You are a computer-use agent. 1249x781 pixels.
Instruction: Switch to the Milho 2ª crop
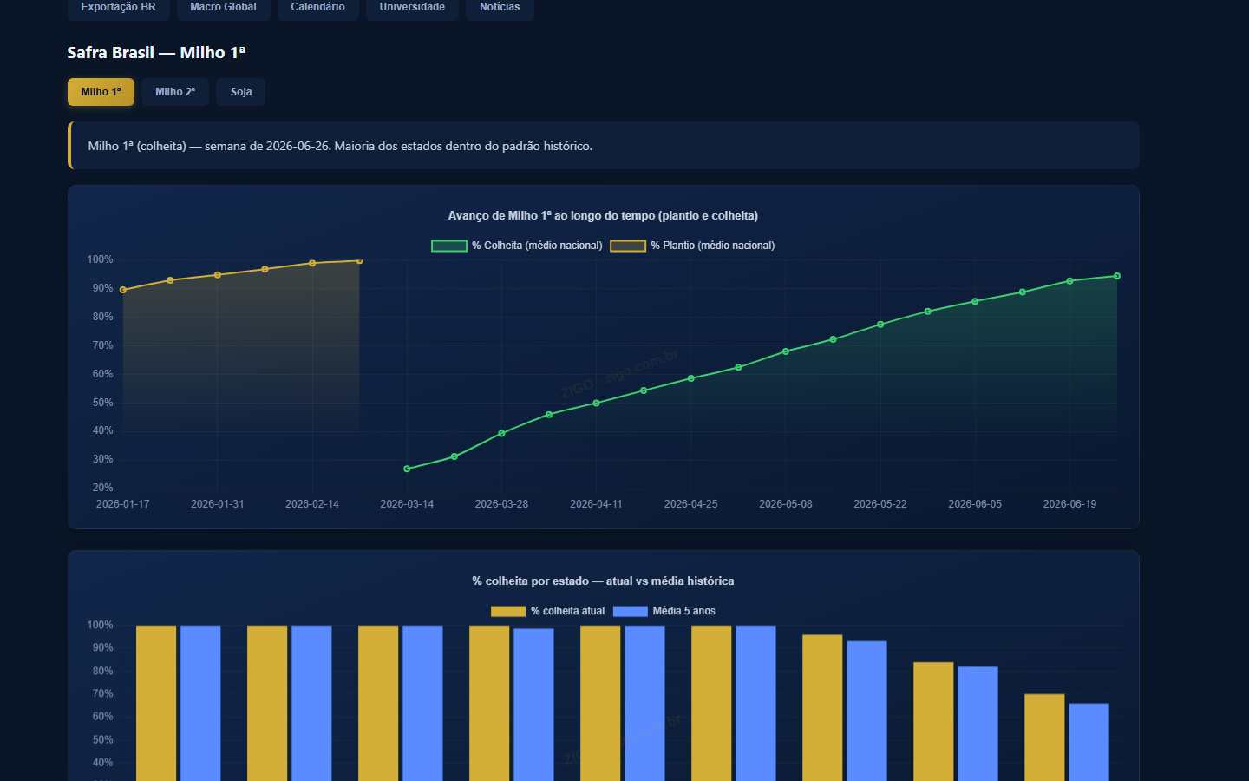pos(175,92)
